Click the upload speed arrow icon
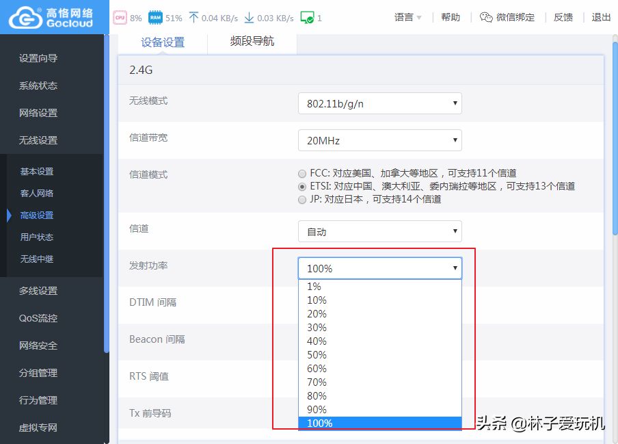The height and width of the screenshot is (444, 618). (x=193, y=18)
